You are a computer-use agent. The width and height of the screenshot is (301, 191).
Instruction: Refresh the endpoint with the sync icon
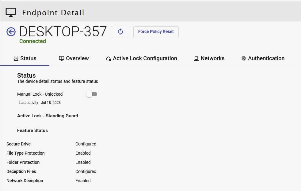coord(120,32)
